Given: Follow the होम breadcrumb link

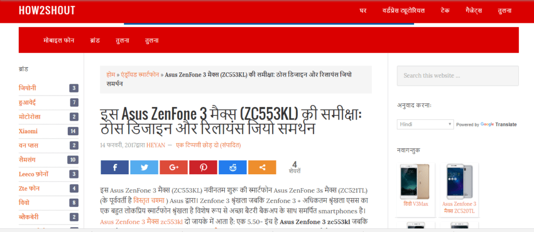Looking at the screenshot, I should coord(111,75).
